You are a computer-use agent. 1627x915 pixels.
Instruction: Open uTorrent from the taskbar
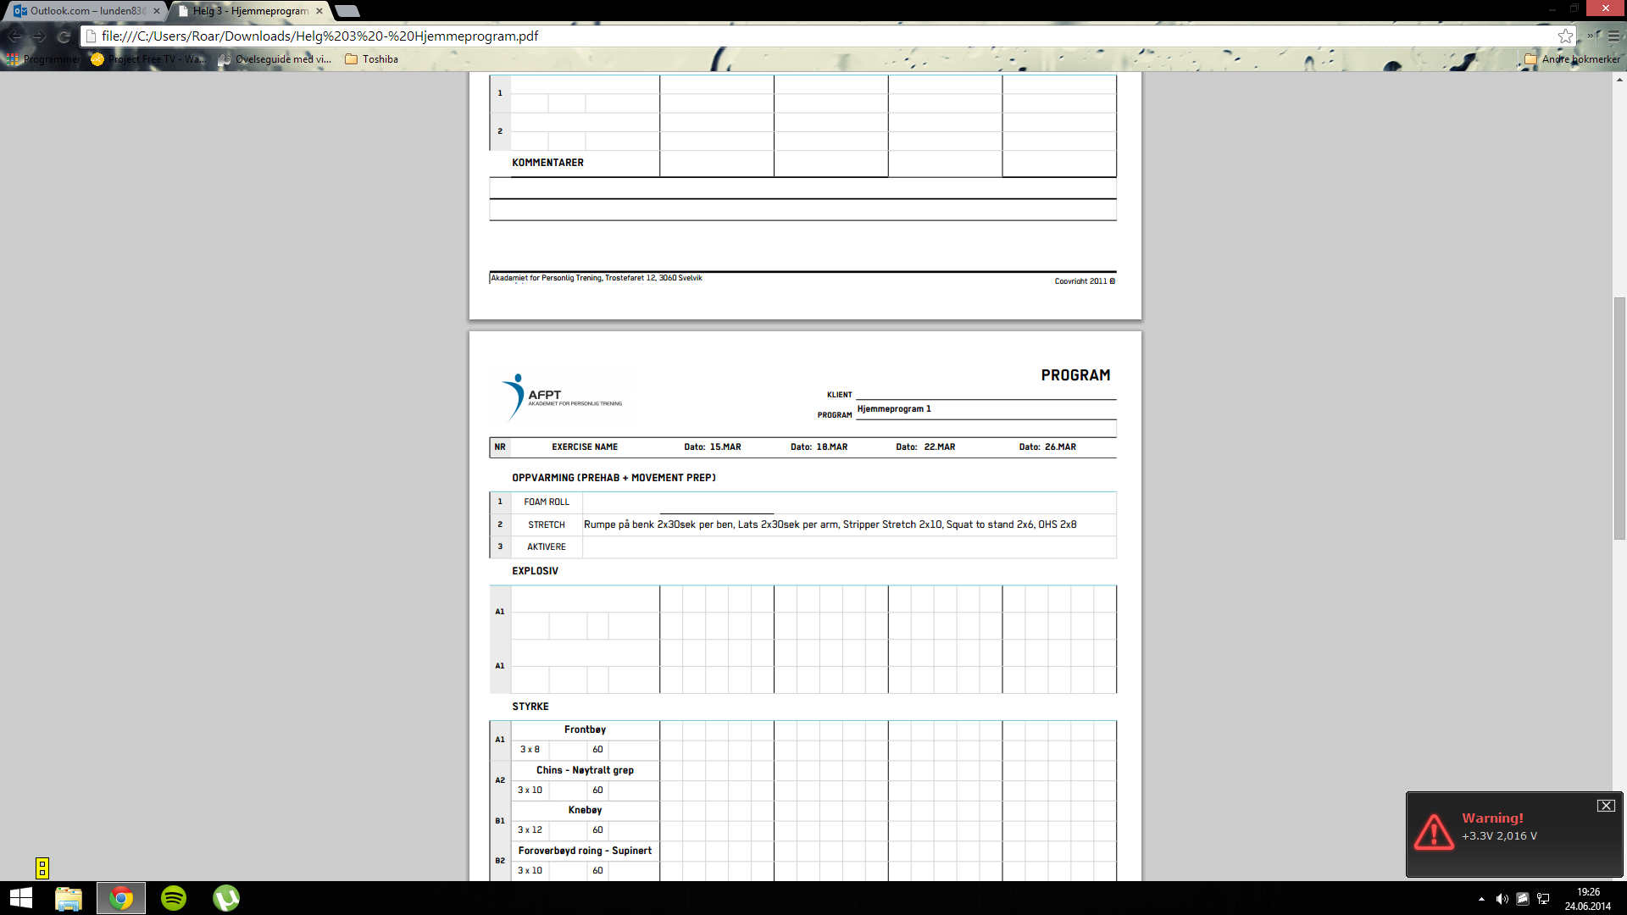pyautogui.click(x=226, y=898)
